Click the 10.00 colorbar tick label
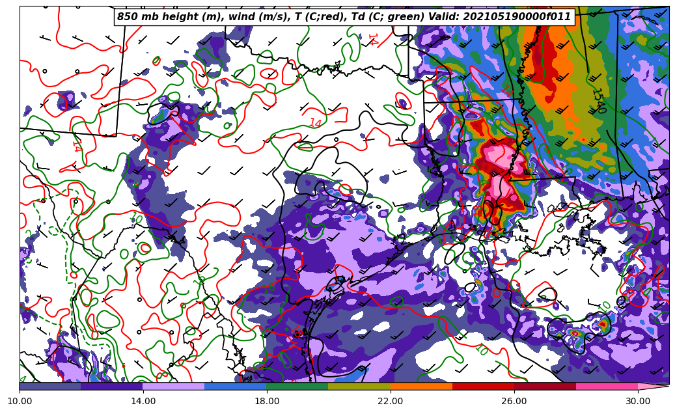 coord(20,401)
